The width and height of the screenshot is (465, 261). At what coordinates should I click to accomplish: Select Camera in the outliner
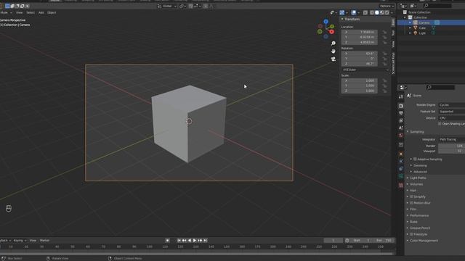tap(424, 22)
